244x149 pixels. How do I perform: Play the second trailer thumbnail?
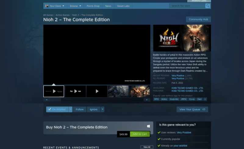(75, 91)
